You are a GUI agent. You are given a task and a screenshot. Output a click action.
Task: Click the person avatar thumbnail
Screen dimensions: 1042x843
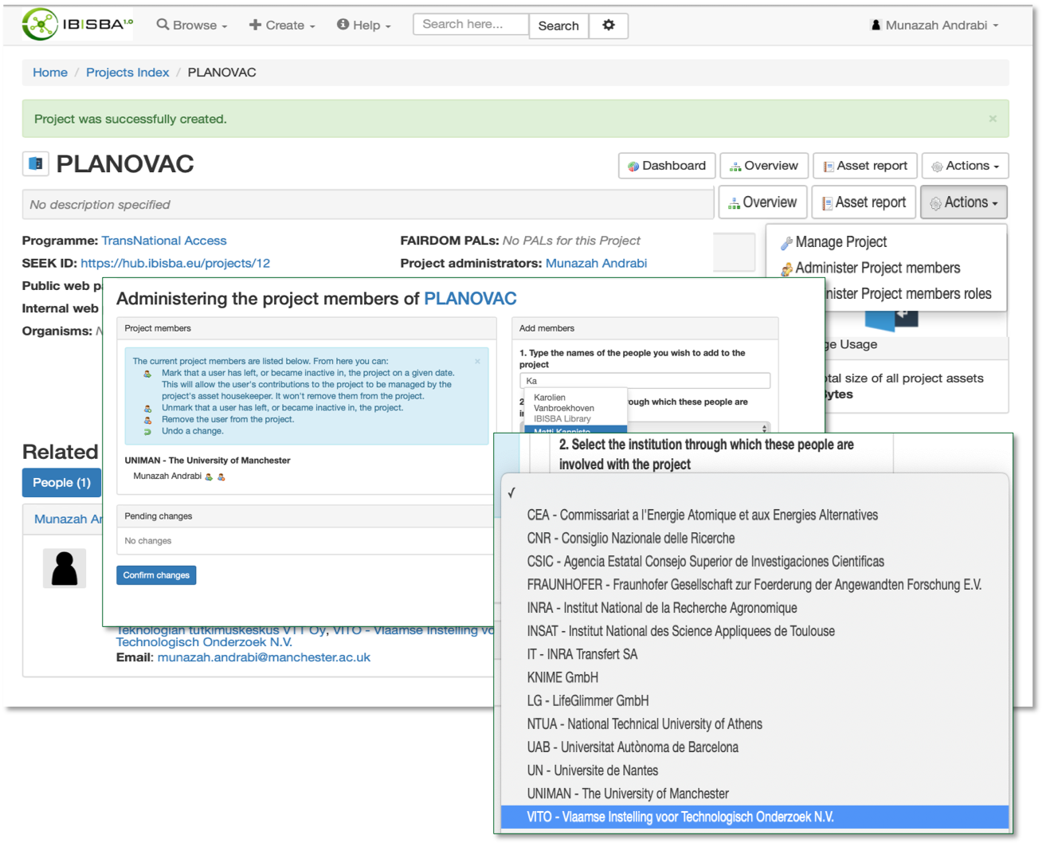(x=65, y=569)
